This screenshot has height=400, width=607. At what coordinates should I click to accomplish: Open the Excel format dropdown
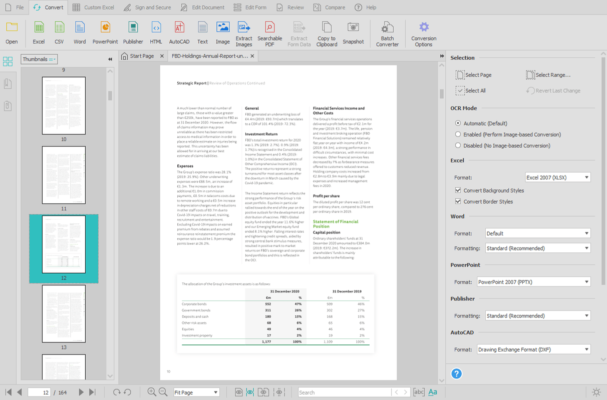tap(557, 177)
